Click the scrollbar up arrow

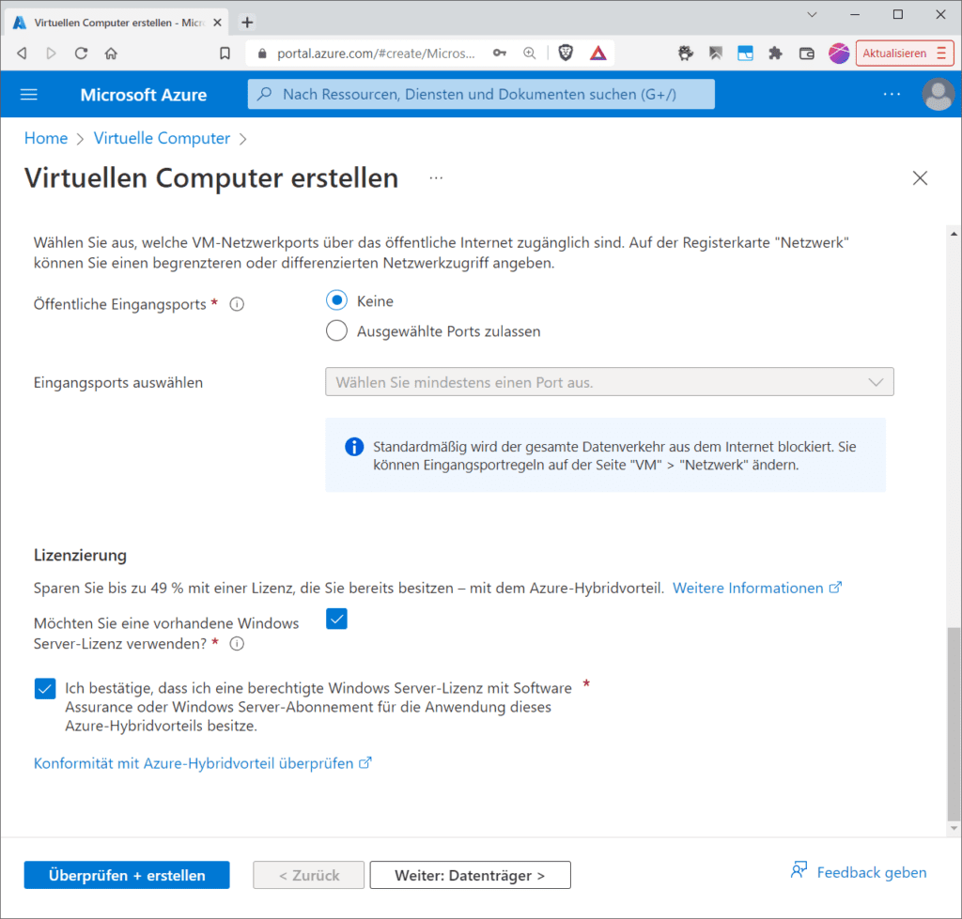954,234
